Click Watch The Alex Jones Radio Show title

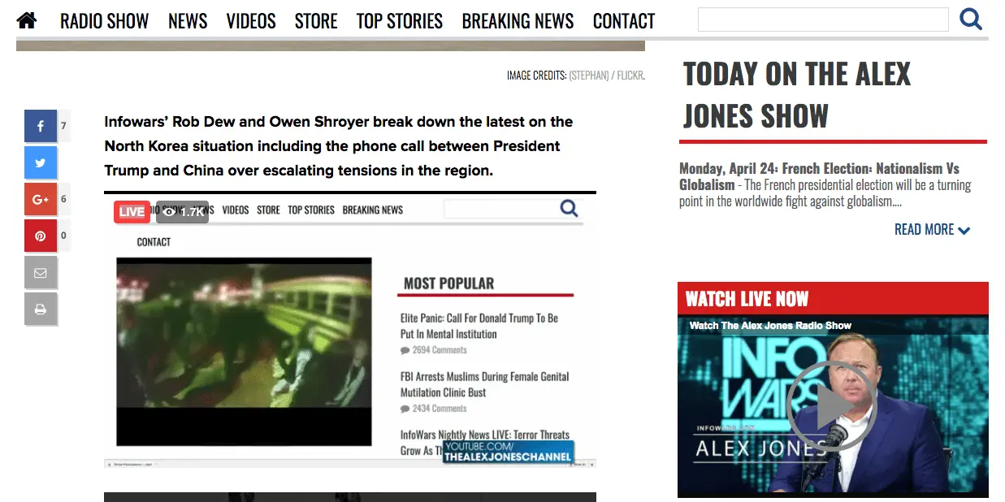click(770, 326)
